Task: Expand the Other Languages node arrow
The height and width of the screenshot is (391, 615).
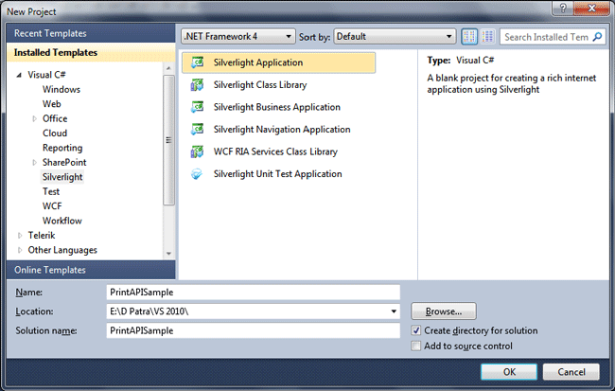Action: pos(20,250)
